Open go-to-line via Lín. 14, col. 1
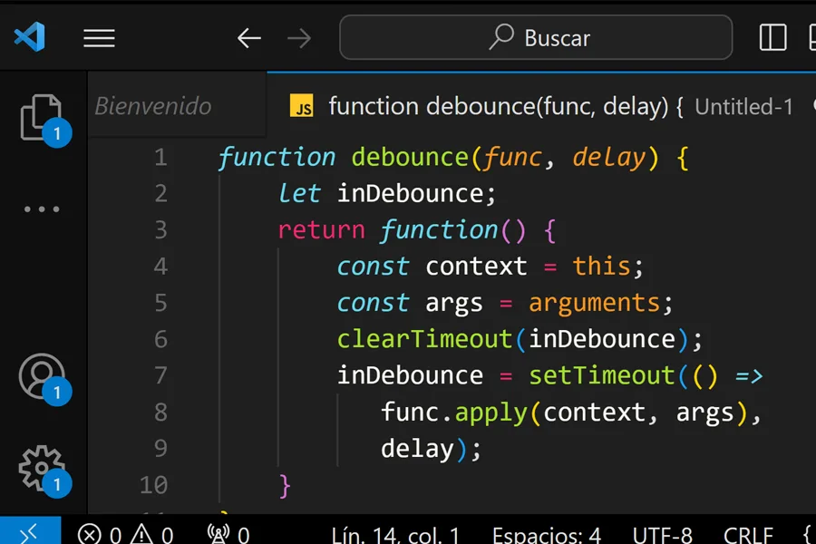The width and height of the screenshot is (816, 544). click(x=396, y=535)
